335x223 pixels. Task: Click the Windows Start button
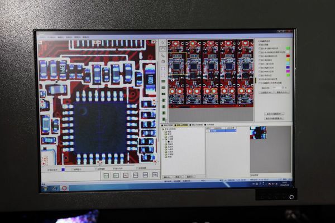[x=45, y=188]
